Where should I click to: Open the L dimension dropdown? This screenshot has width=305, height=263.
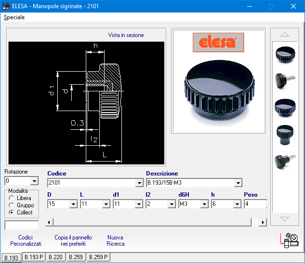106,204
